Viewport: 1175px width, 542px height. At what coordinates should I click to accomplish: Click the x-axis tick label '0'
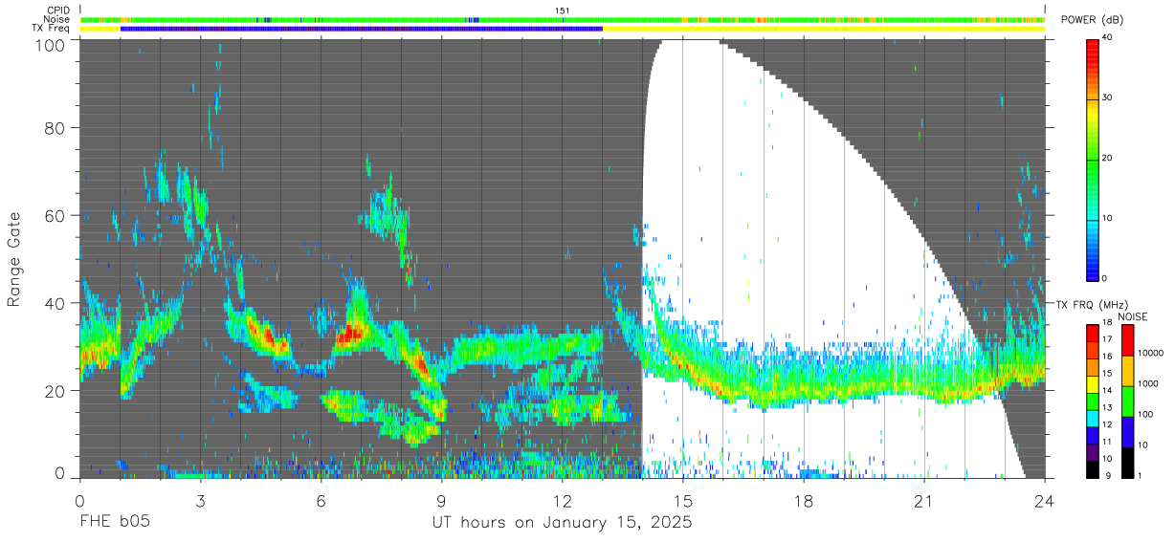point(79,500)
